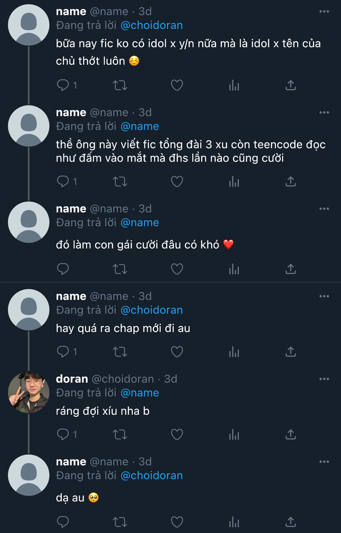
Task: Open the doran display name link
Action: click(x=72, y=379)
